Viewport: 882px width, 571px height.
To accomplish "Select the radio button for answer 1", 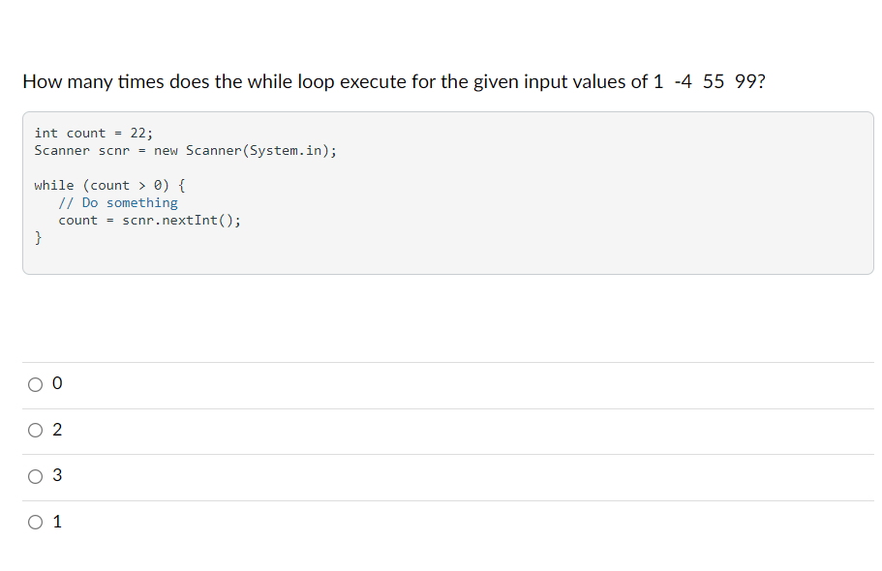I will (x=35, y=522).
